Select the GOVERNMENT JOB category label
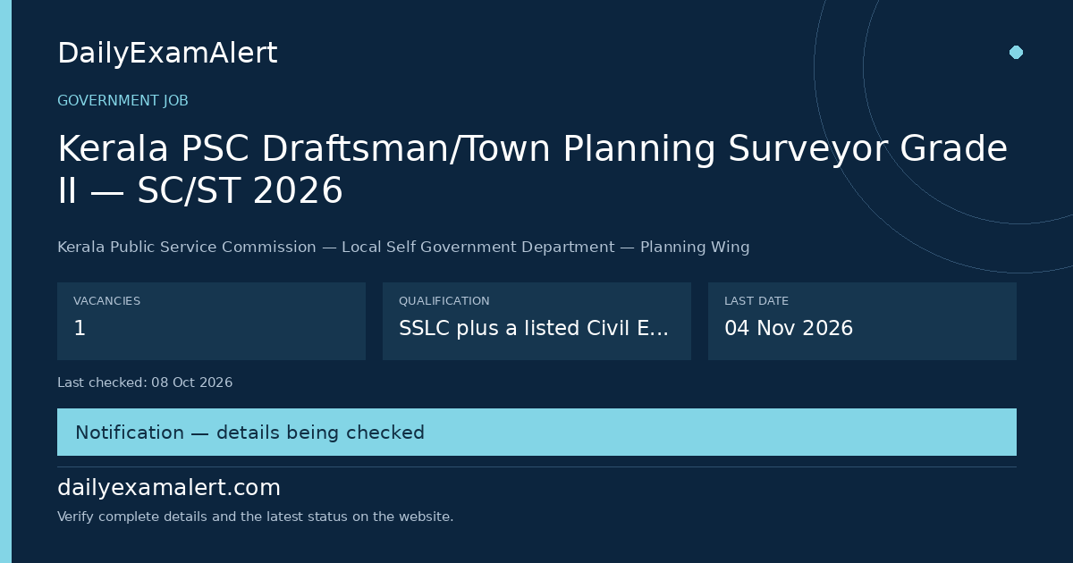 point(123,101)
